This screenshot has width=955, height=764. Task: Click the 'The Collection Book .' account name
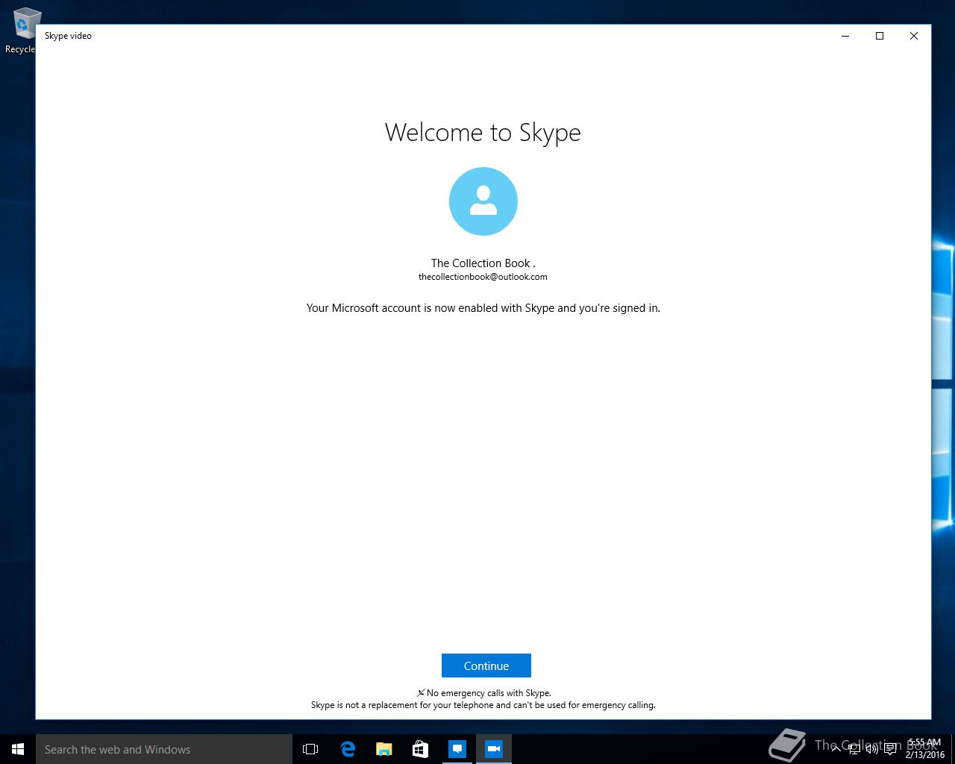(x=483, y=263)
